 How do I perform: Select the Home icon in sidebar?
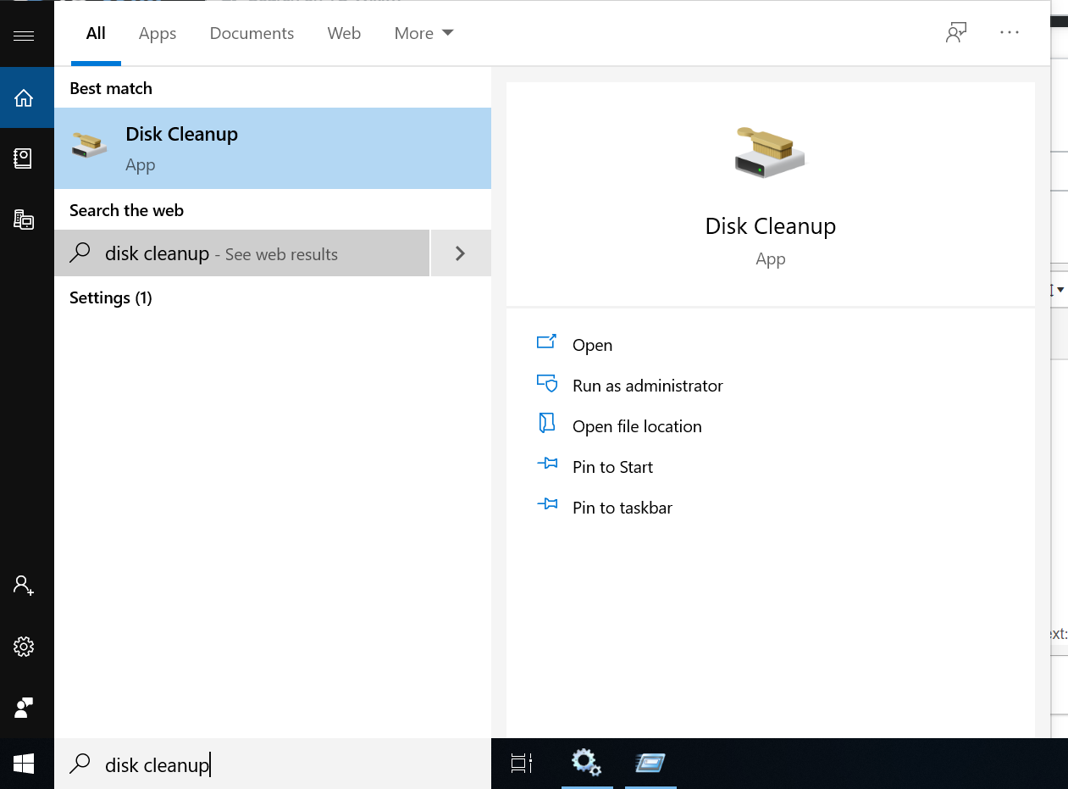click(24, 98)
